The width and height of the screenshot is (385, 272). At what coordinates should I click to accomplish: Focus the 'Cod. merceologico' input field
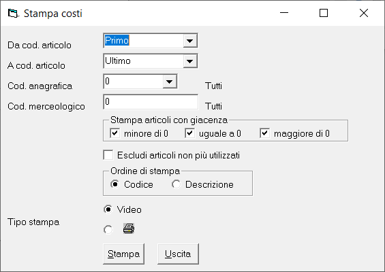click(151, 102)
